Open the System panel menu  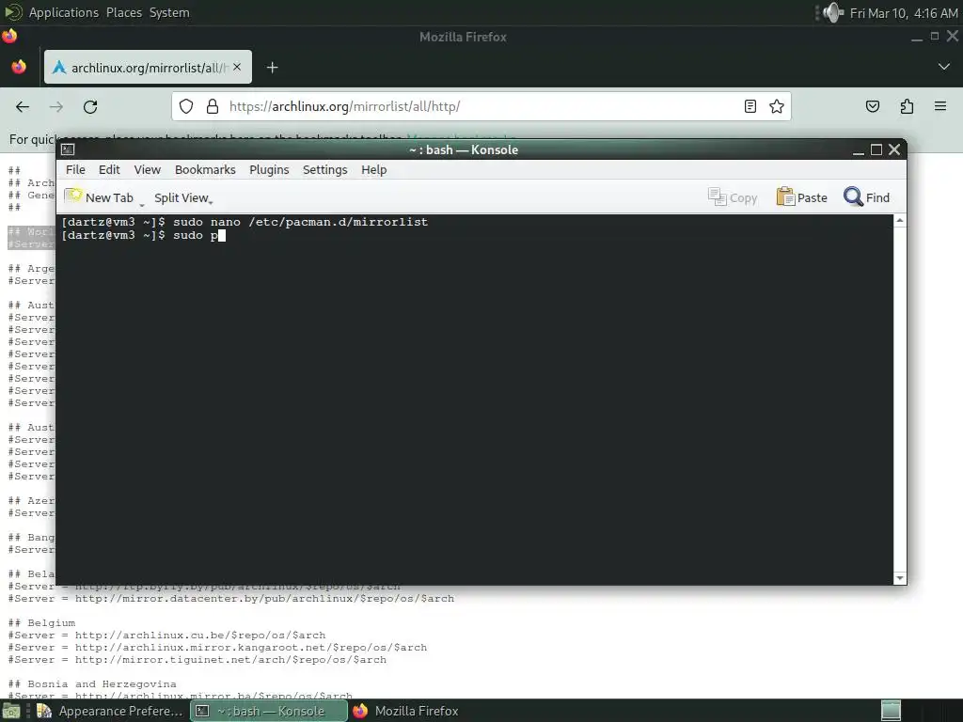tap(169, 12)
